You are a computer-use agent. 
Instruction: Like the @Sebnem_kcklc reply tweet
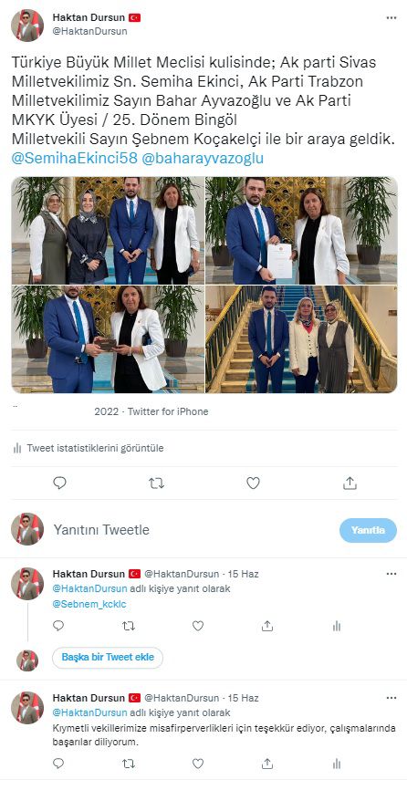point(198,626)
